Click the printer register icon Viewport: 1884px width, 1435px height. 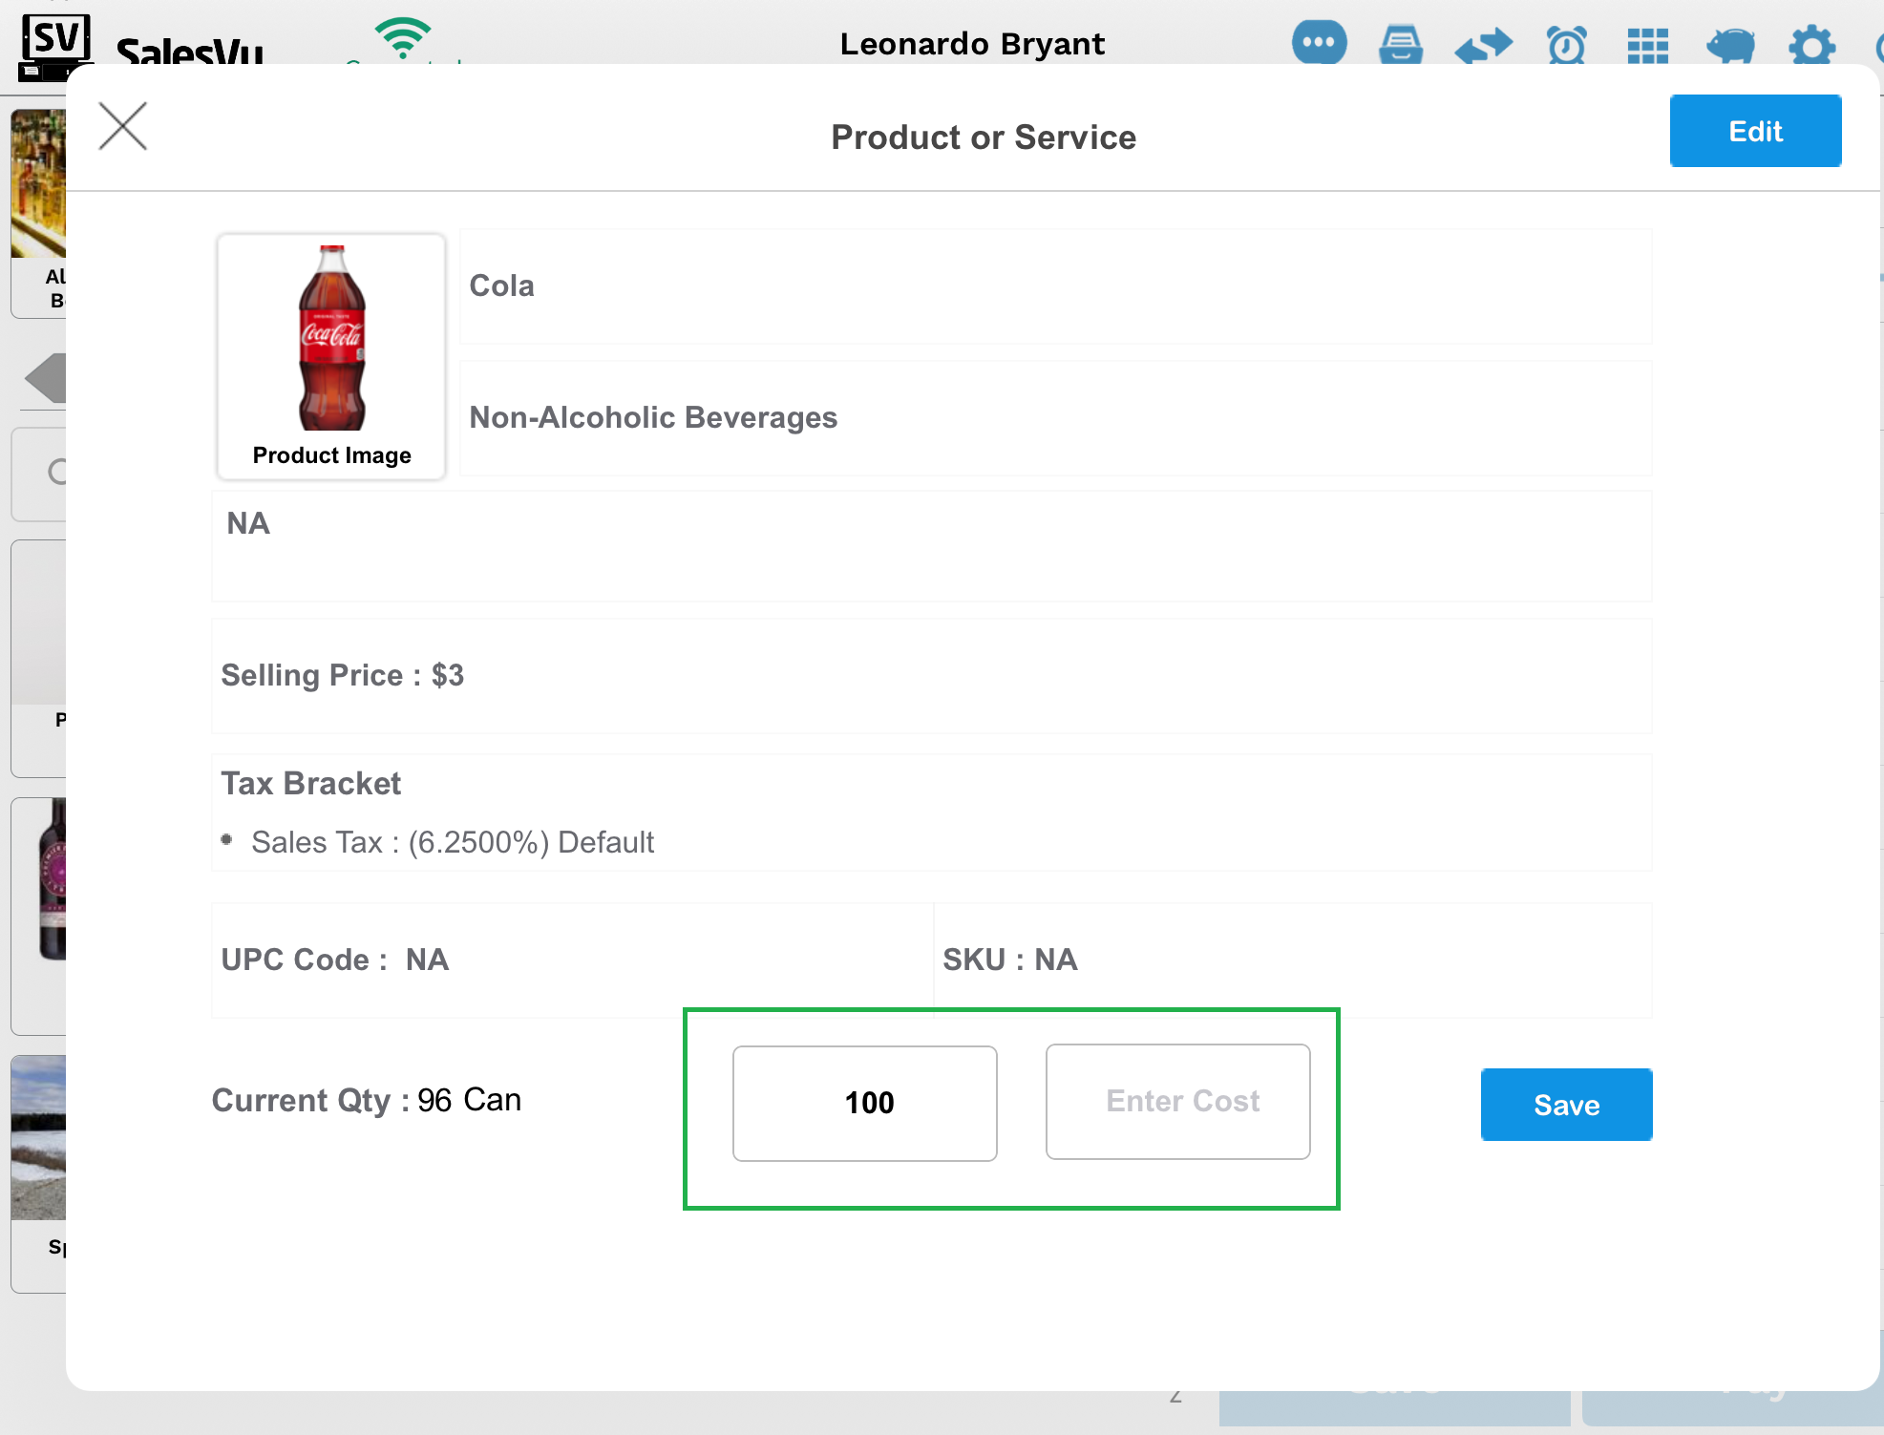point(1400,45)
